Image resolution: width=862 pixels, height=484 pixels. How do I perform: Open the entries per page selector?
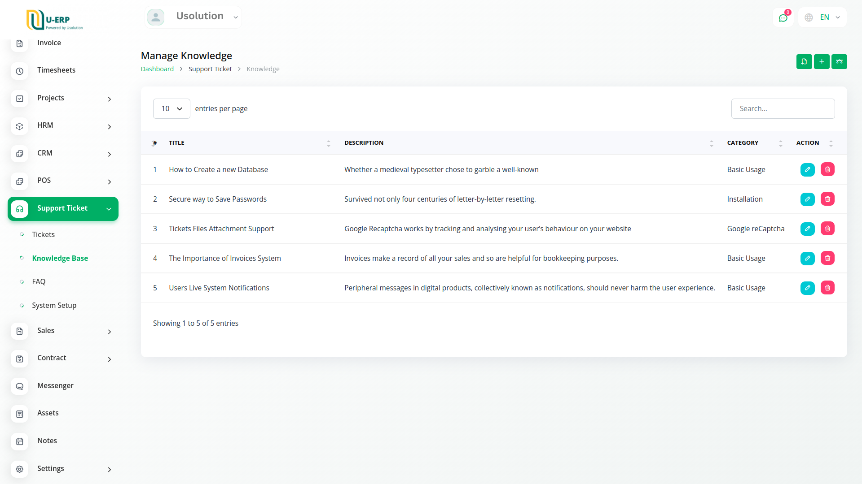pos(172,108)
